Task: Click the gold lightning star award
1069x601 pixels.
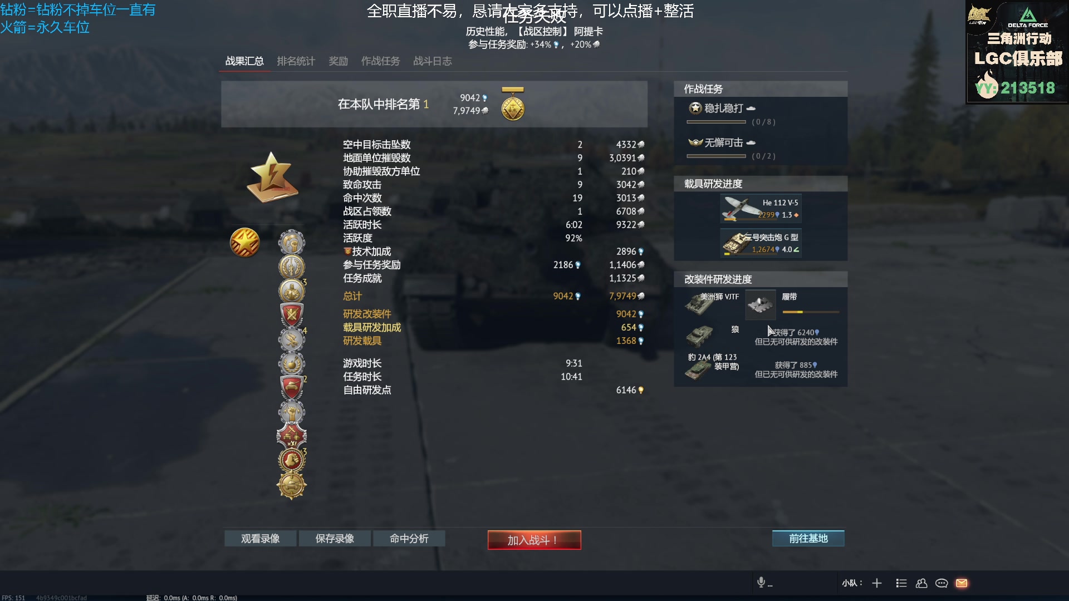Action: 272,177
